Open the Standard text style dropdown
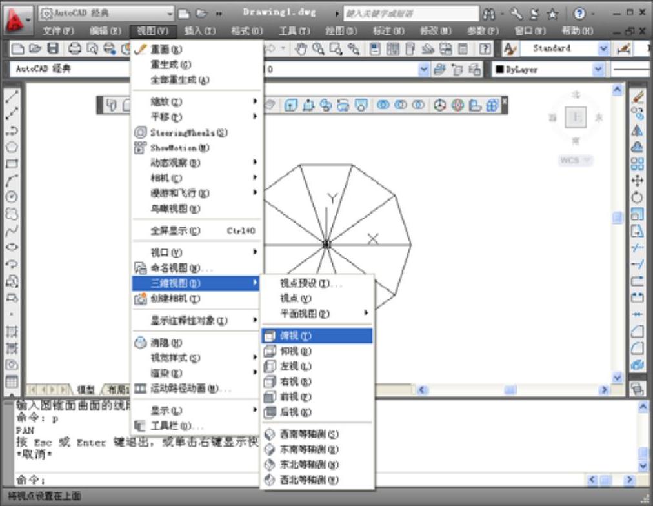Image resolution: width=653 pixels, height=506 pixels. (x=603, y=48)
